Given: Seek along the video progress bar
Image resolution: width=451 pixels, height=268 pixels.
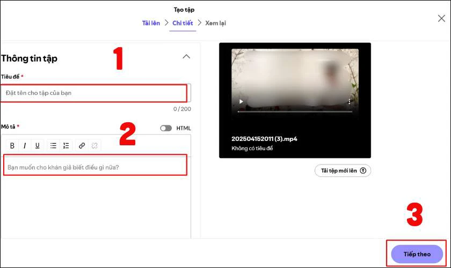Looking at the screenshot, I should click(x=295, y=111).
